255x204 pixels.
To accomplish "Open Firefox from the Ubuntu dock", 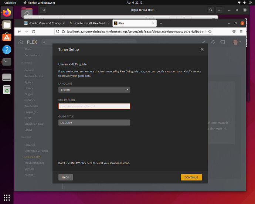I will click(7, 13).
